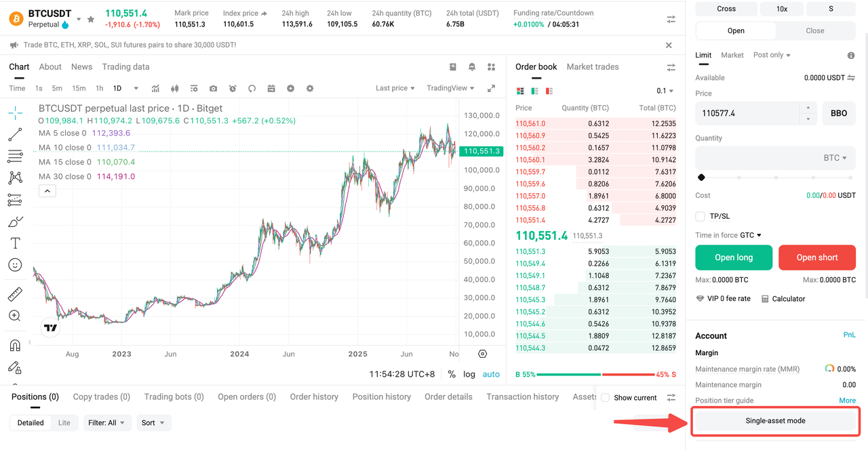The width and height of the screenshot is (868, 450).
Task: Select the trend line drawing tool
Action: (x=14, y=134)
